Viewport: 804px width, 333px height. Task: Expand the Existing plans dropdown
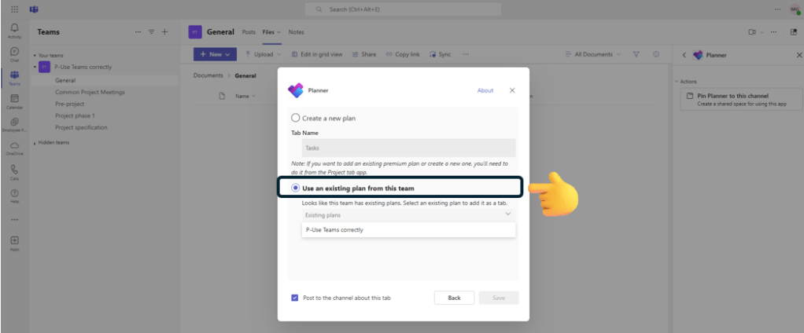408,214
